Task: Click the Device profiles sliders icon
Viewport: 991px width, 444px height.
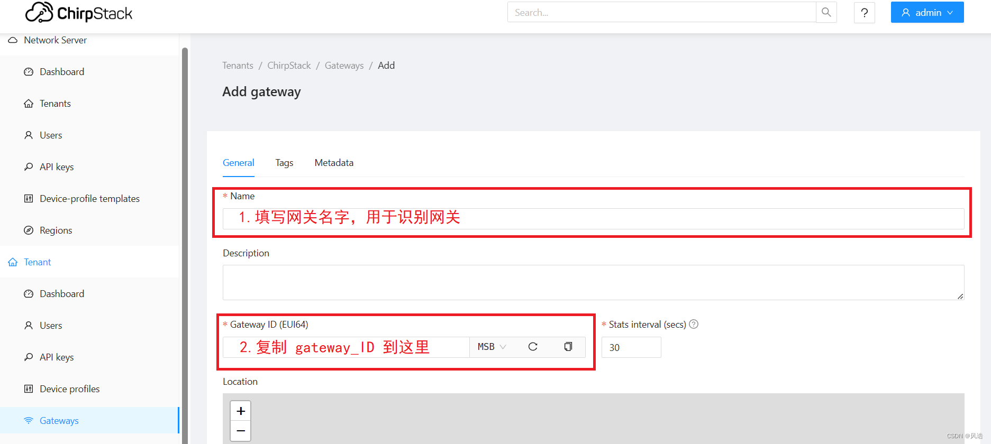Action: (x=29, y=389)
